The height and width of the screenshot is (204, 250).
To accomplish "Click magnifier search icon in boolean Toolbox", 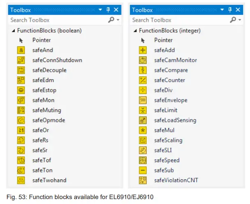I will pyautogui.click(x=111, y=20).
